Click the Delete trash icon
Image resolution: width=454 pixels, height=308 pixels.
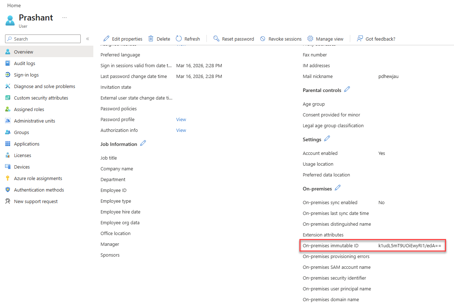tap(151, 39)
